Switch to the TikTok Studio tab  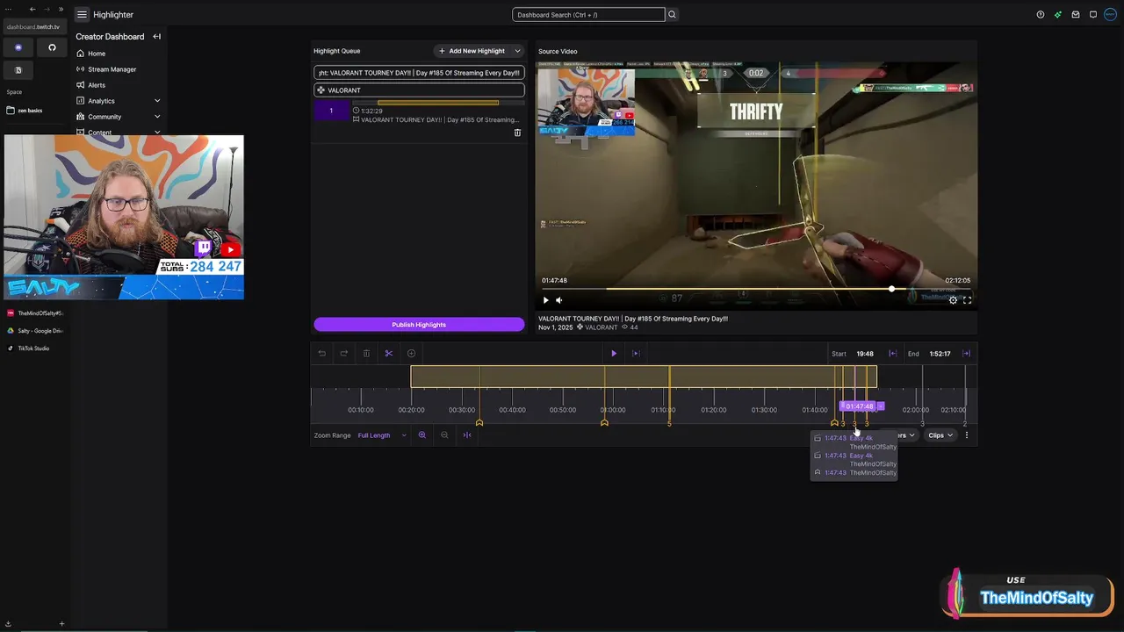pos(33,348)
